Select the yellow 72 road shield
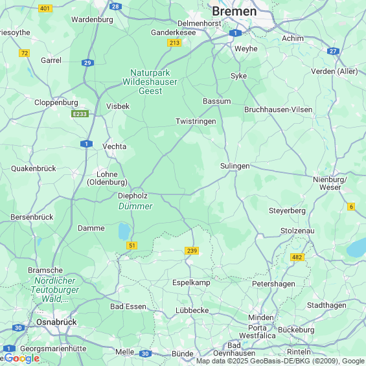This screenshot has width=366, height=366. (25, 53)
